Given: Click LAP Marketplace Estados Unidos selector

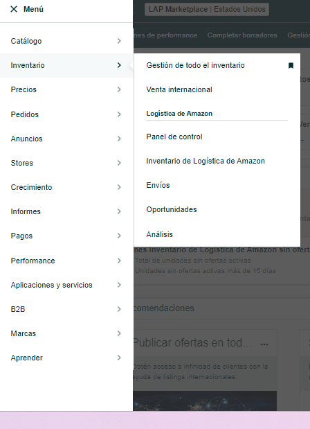Looking at the screenshot, I should (x=207, y=9).
